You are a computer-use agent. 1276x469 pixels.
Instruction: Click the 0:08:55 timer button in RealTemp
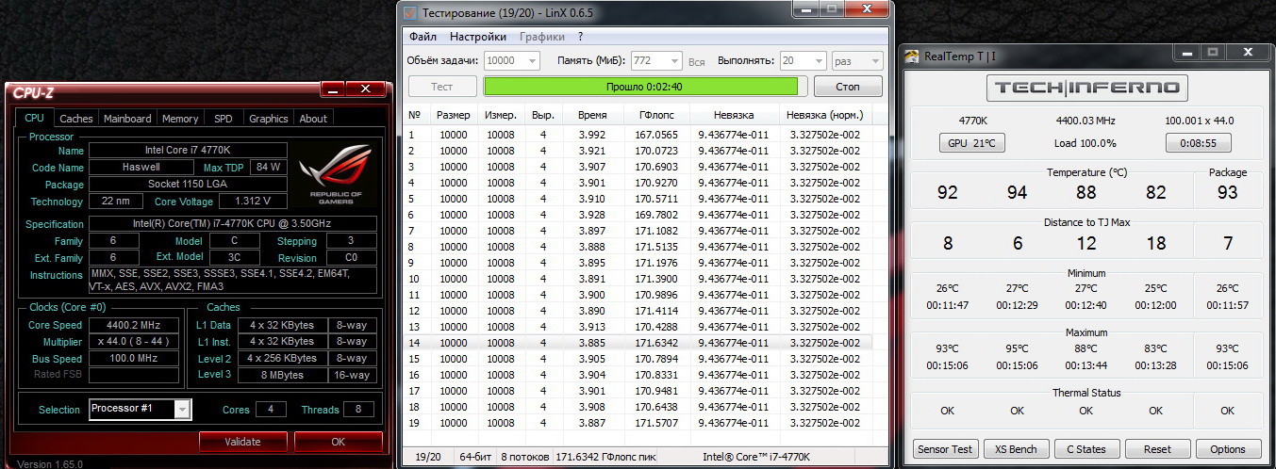1199,143
